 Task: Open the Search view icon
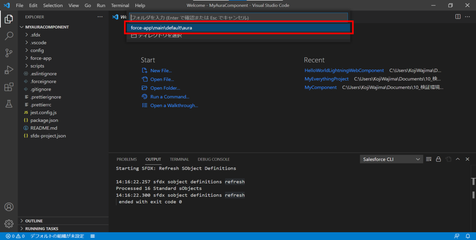coord(9,36)
